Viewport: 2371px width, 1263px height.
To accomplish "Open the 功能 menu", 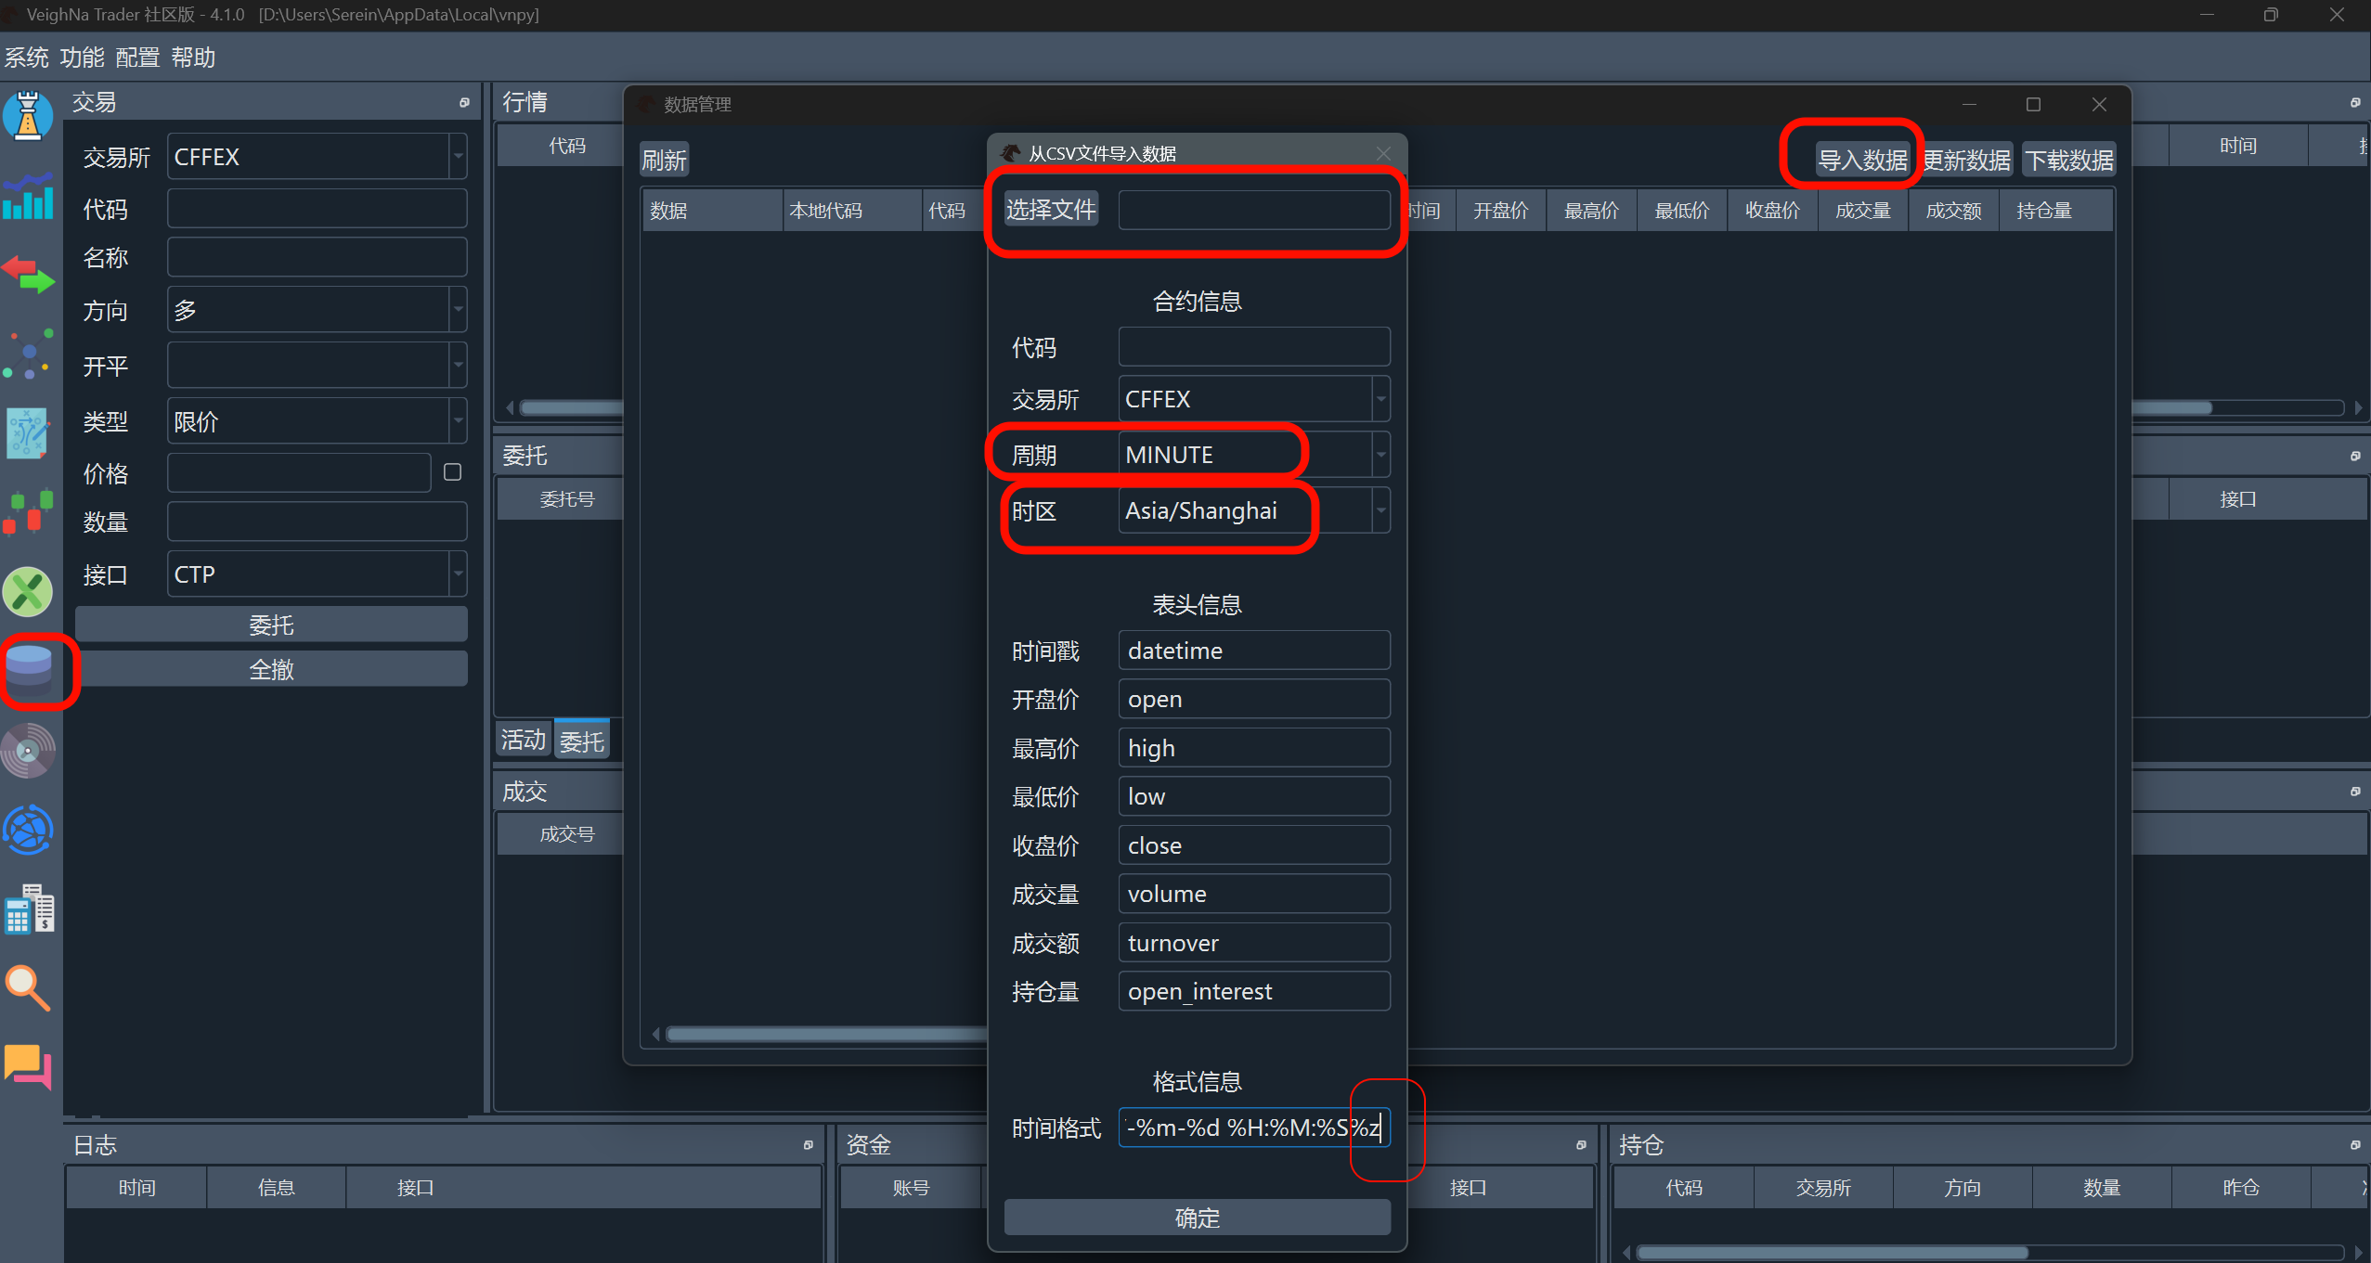I will tap(82, 58).
